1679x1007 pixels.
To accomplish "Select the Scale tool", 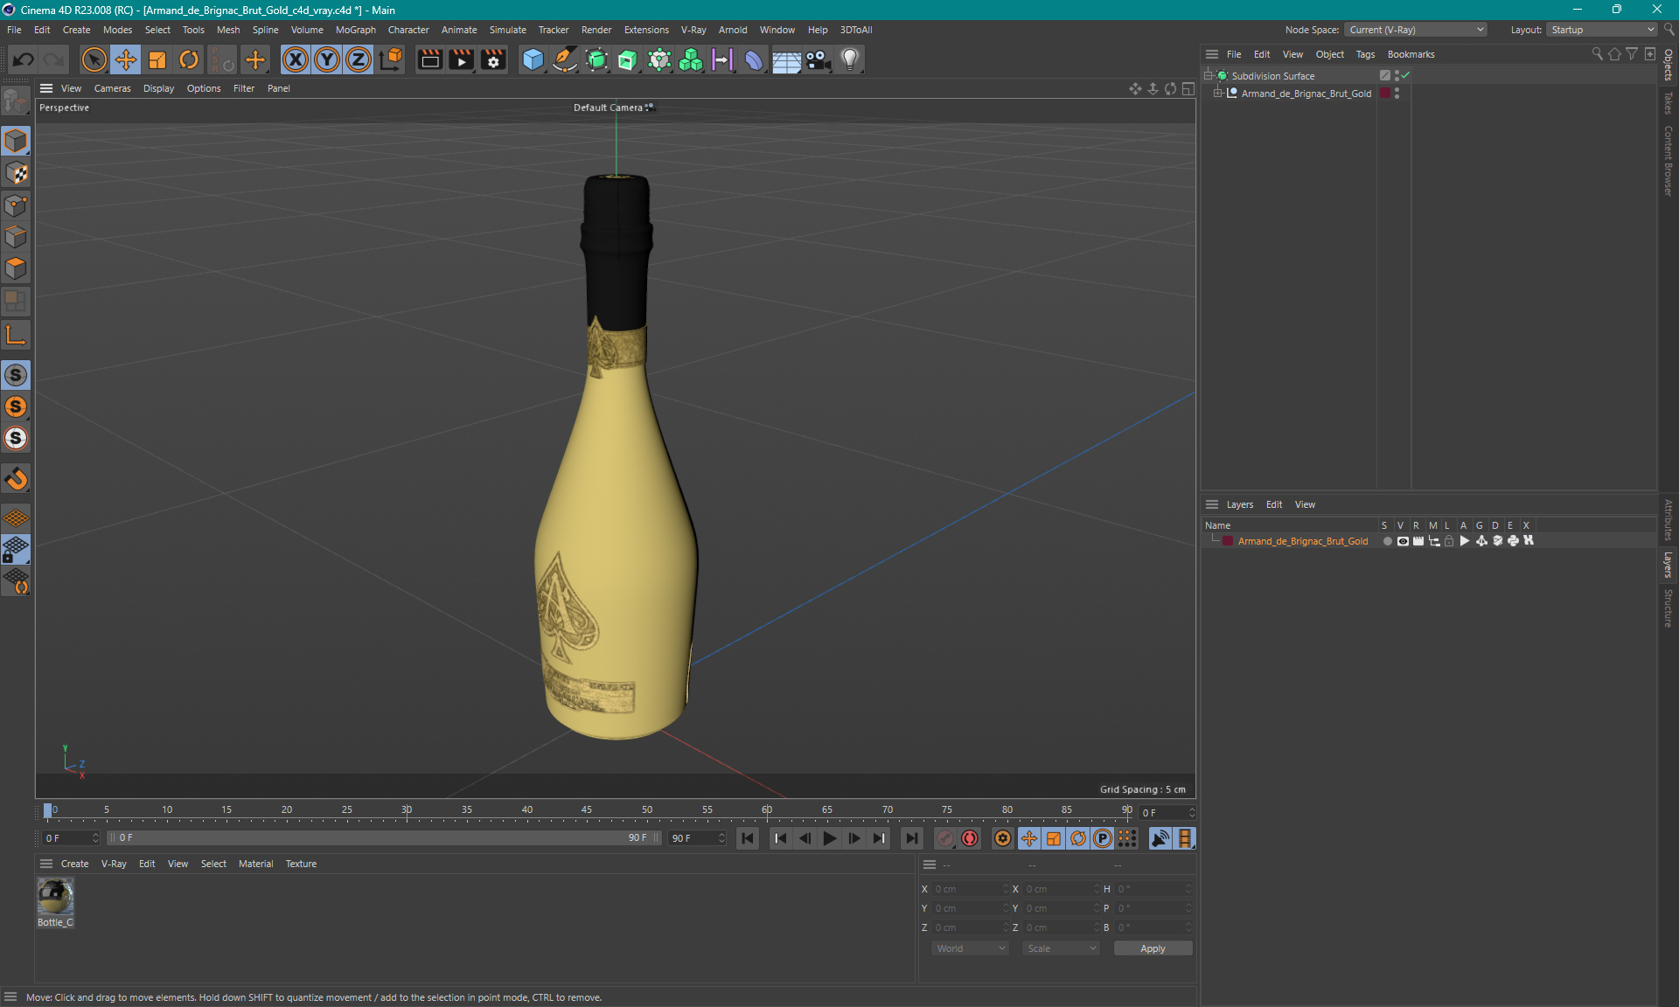I will pyautogui.click(x=157, y=59).
